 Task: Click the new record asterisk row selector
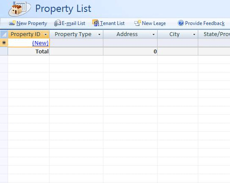[4, 43]
